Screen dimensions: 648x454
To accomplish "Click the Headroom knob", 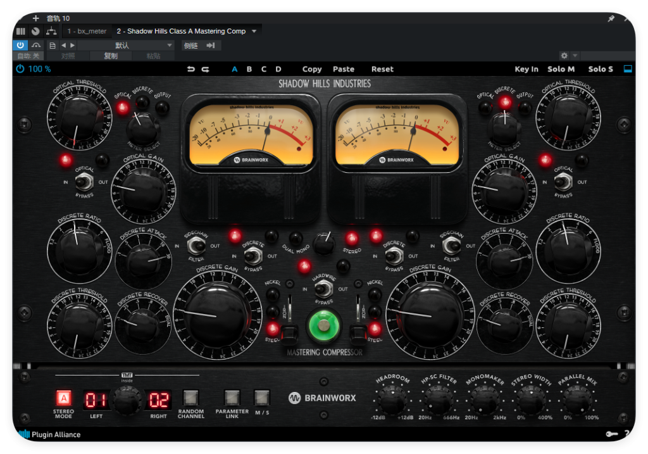I will click(x=392, y=400).
